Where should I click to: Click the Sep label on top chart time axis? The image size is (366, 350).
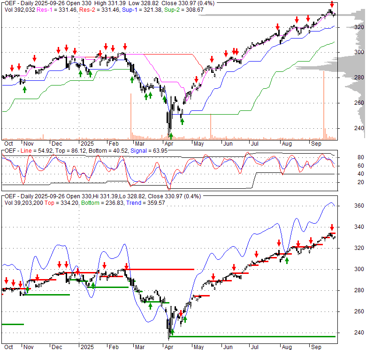click(316, 144)
